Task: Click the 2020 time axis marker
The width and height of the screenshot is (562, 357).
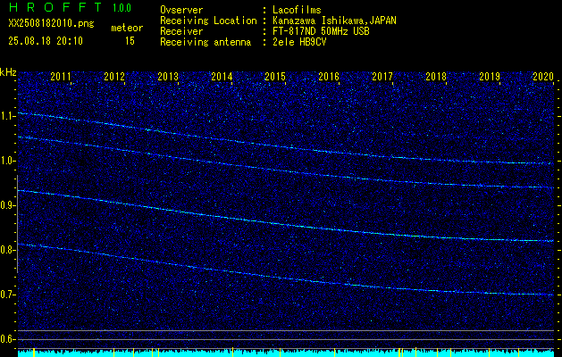Action: 543,76
